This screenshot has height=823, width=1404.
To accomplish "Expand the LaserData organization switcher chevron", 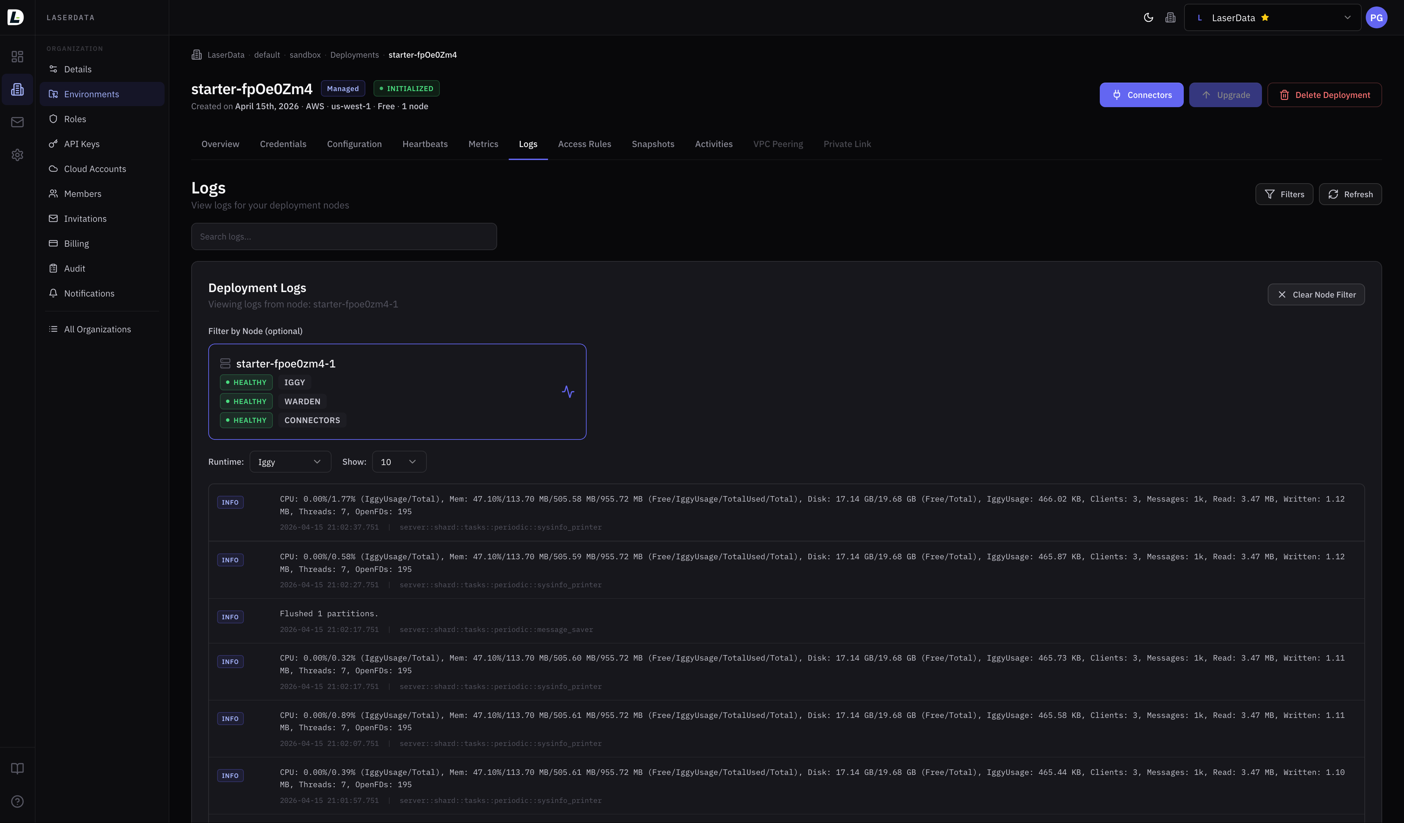I will click(x=1348, y=17).
